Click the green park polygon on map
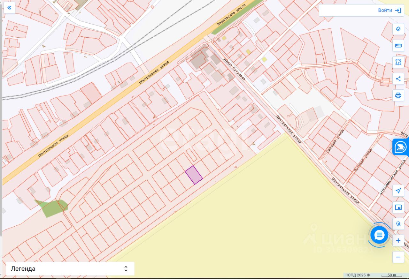 (x=51, y=208)
